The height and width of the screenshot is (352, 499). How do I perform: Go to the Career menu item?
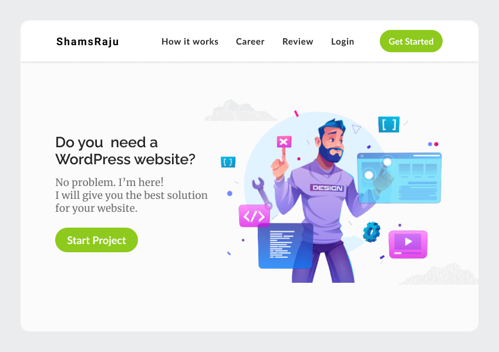click(250, 42)
